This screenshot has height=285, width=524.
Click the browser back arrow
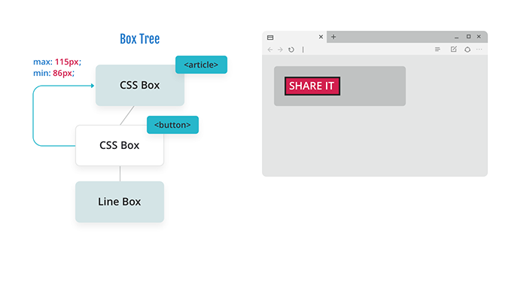tap(270, 50)
